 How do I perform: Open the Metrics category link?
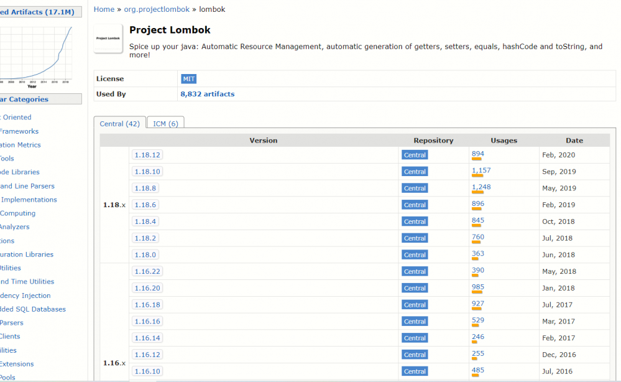(20, 145)
